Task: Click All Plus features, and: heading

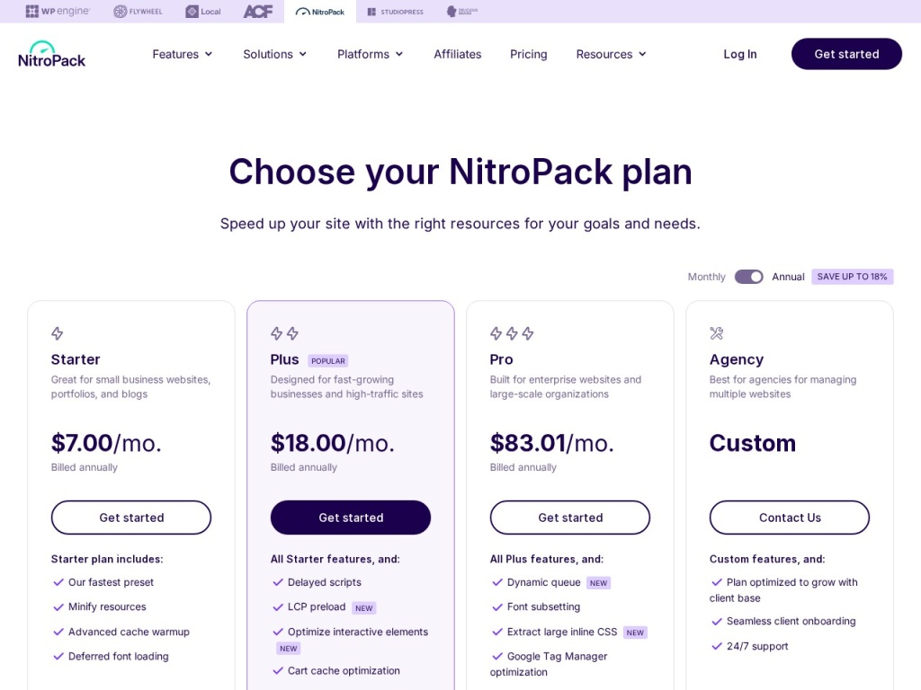Action: 546,559
